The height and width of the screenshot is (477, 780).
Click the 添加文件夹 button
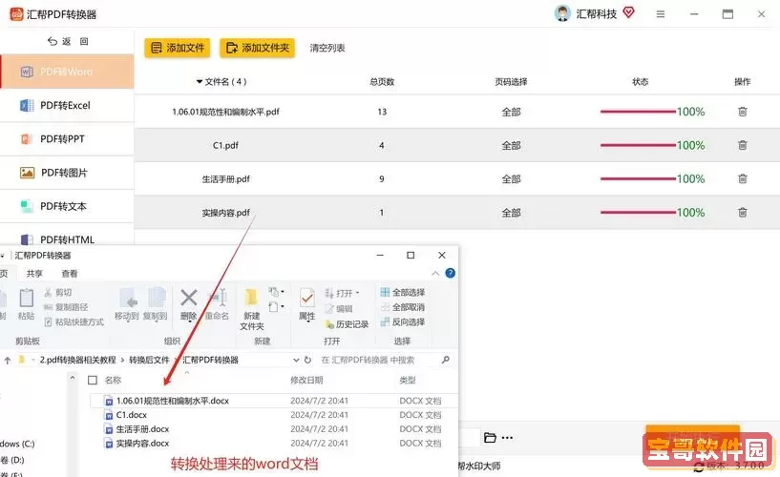pos(257,48)
